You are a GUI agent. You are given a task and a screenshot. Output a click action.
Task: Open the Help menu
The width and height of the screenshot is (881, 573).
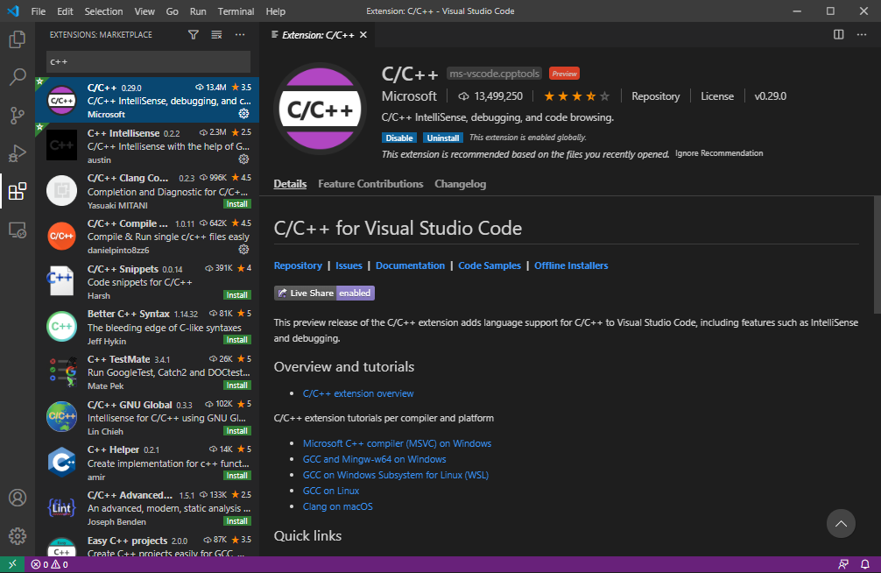tap(275, 11)
